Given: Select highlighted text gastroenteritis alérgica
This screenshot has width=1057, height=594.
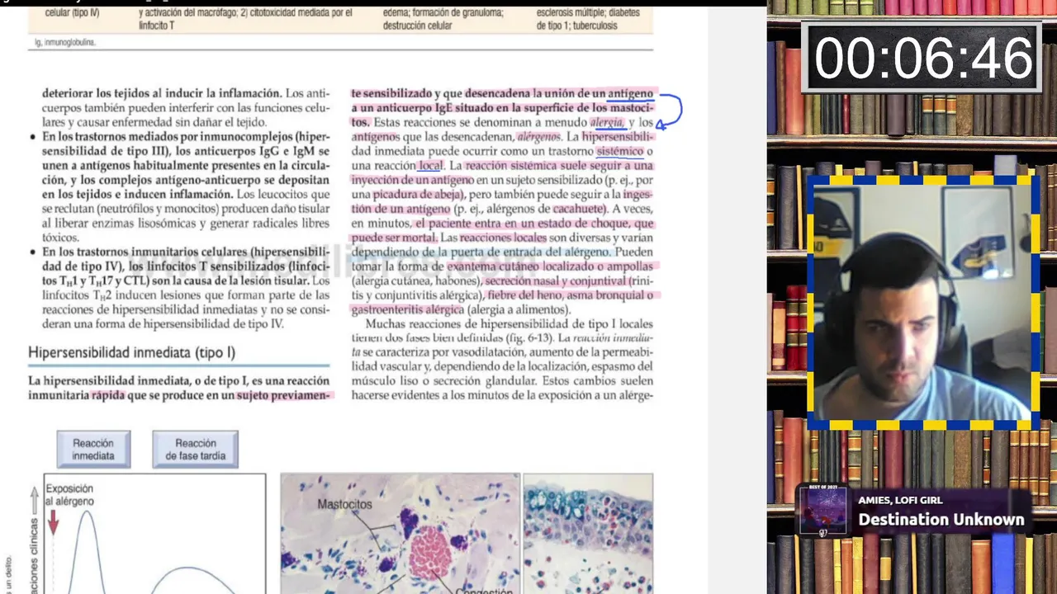Looking at the screenshot, I should [407, 309].
